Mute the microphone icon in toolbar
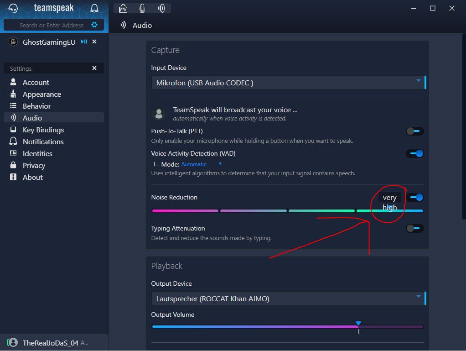The image size is (466, 351). (x=142, y=8)
